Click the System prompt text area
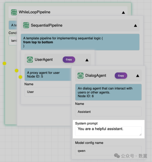The height and width of the screenshot is (162, 152). (x=108, y=131)
